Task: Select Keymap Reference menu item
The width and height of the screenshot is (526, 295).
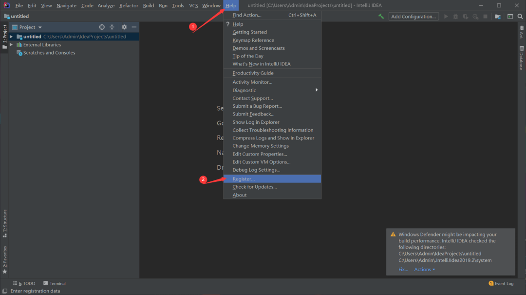Action: click(x=272, y=40)
